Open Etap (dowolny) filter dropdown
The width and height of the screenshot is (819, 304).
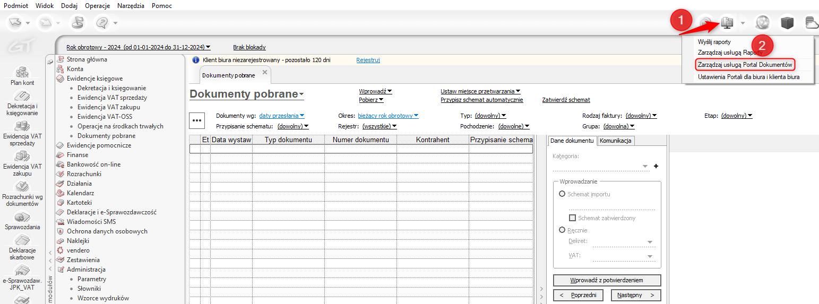coord(737,116)
